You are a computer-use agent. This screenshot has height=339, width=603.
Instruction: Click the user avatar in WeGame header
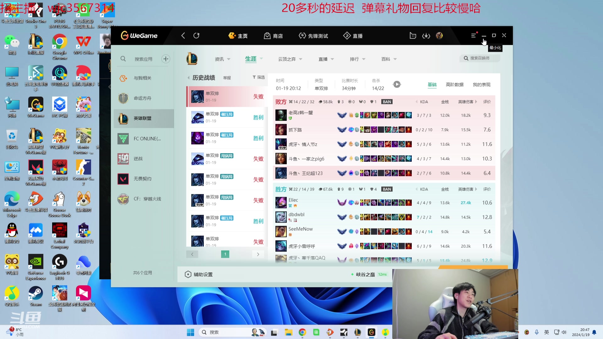pyautogui.click(x=439, y=36)
